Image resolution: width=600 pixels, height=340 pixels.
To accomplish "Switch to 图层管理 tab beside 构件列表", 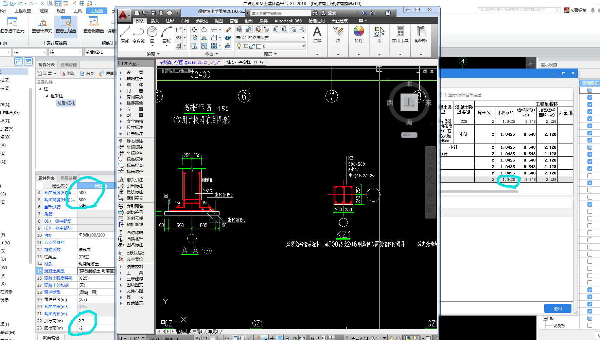I will point(68,64).
